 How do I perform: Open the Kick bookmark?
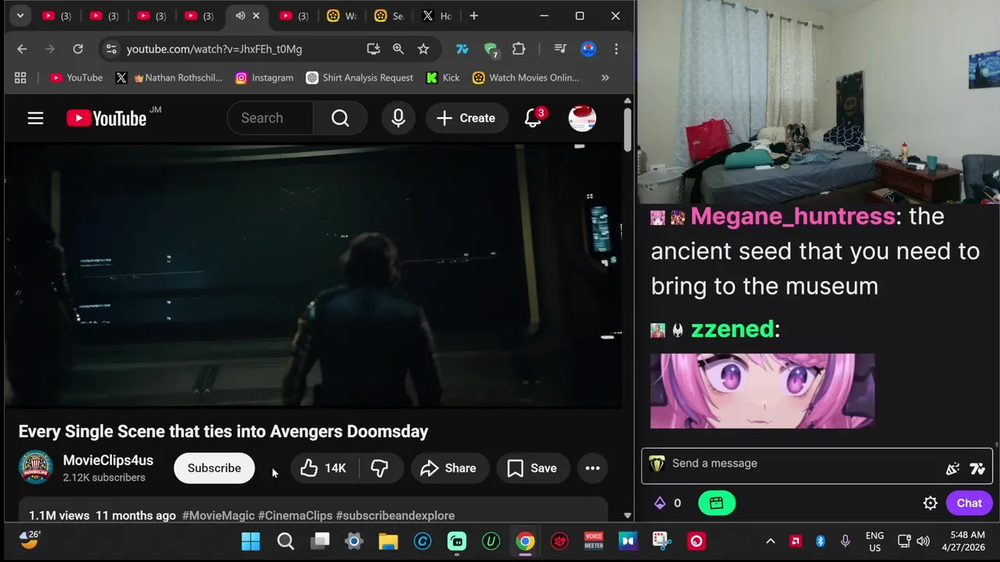[443, 77]
